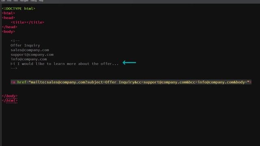Image resolution: width=260 pixels, height=146 pixels.
Task: Click the opening <html> tag
Action: 8,13
